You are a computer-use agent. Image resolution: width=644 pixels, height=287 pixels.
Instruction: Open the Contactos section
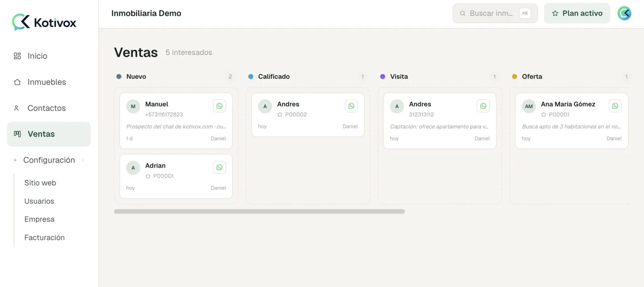[x=49, y=108]
